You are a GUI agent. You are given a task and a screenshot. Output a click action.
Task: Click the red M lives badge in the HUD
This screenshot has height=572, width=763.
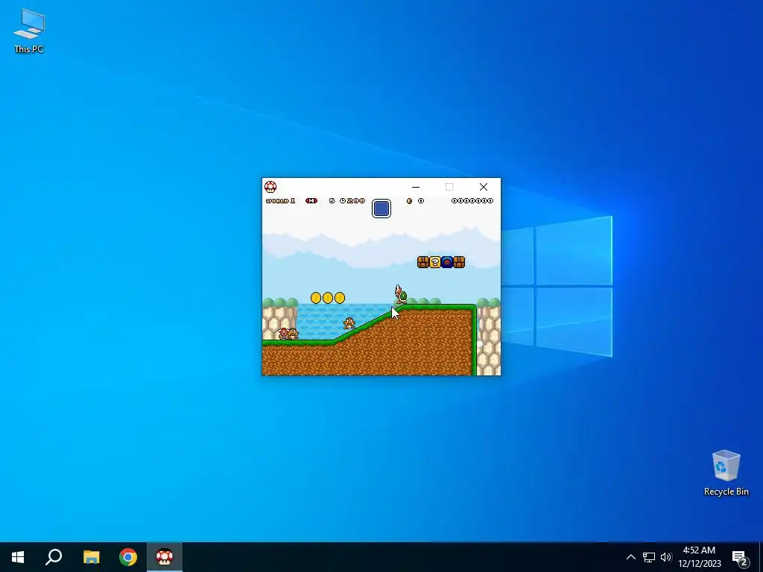click(311, 201)
